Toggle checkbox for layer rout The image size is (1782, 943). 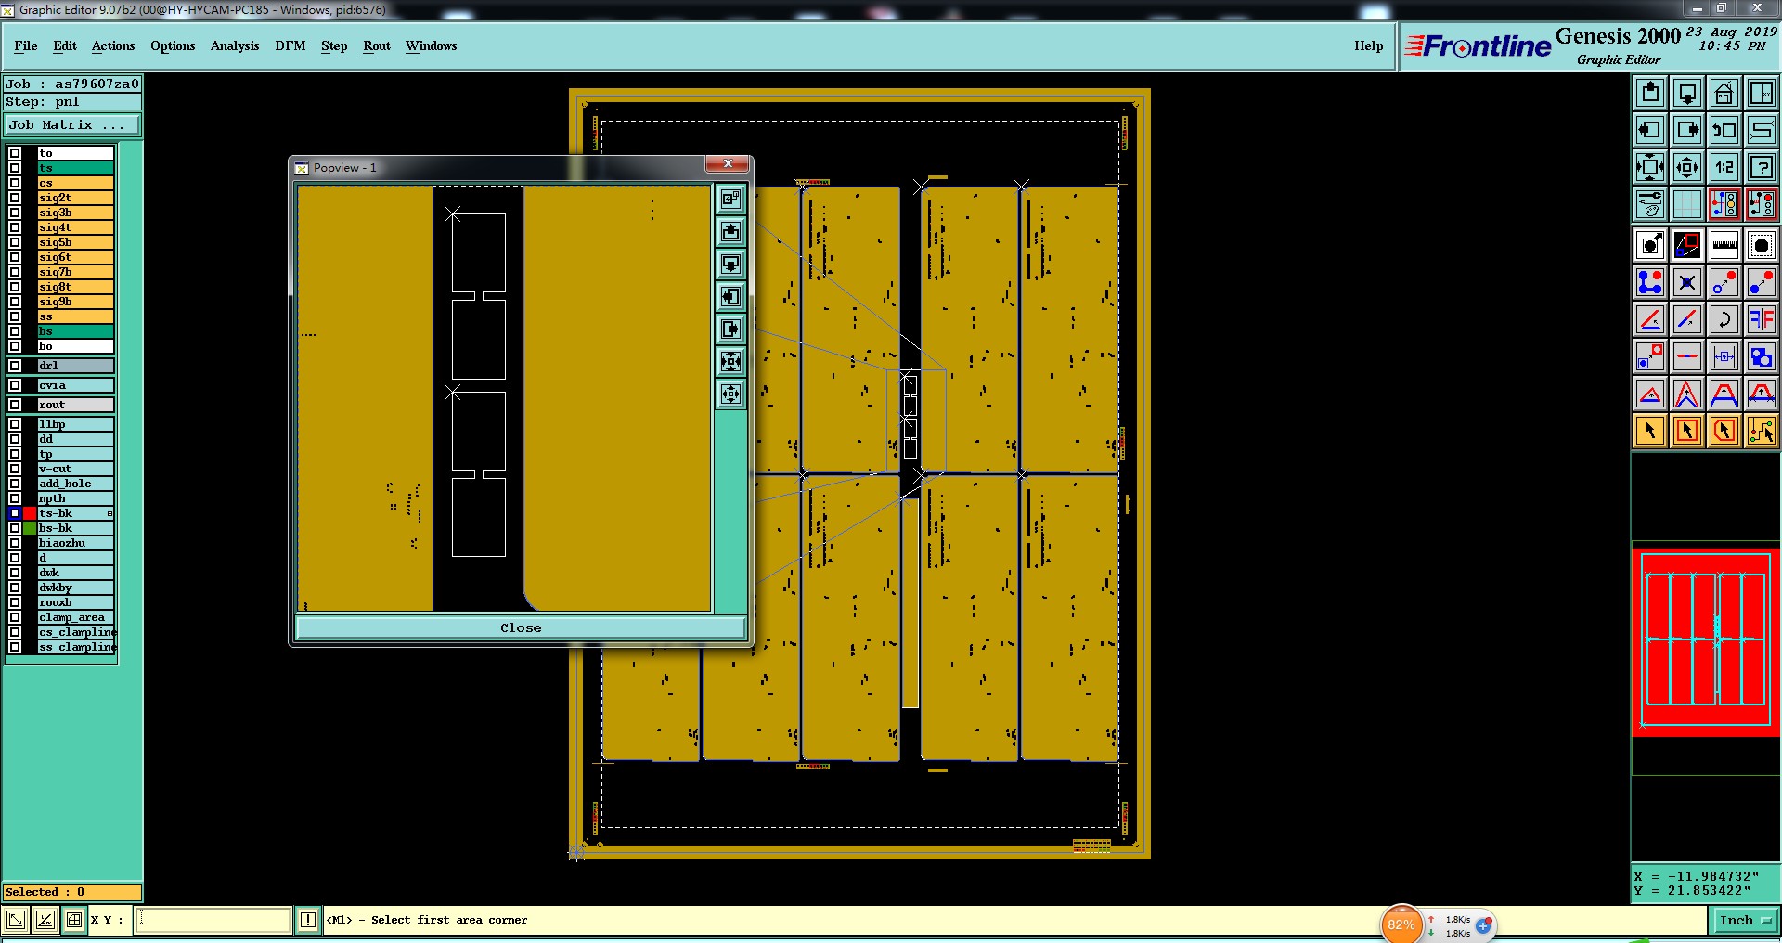tap(15, 405)
